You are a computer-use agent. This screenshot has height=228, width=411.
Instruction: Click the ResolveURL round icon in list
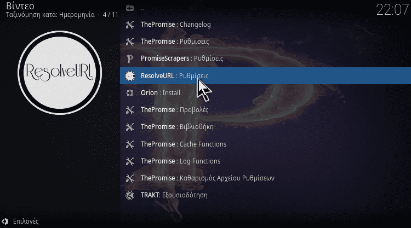pyautogui.click(x=130, y=76)
